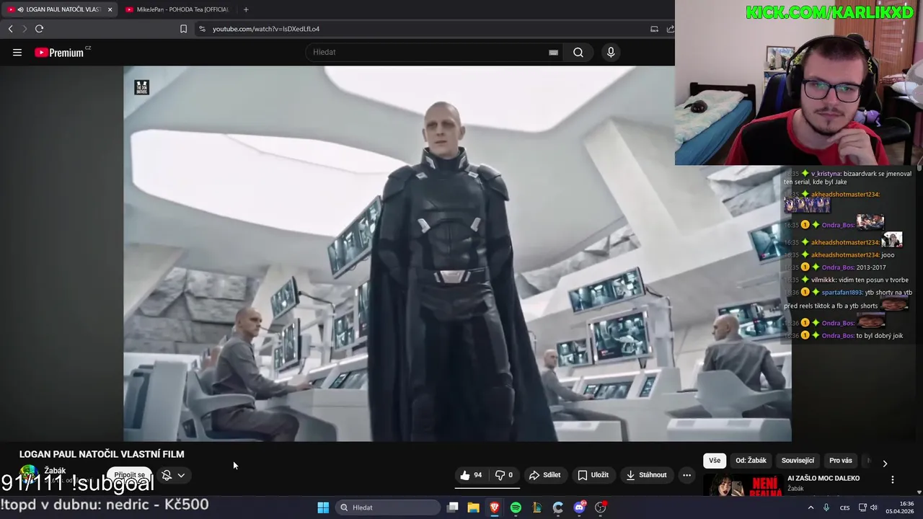The width and height of the screenshot is (923, 519).
Task: Open the AI ZAŠLO MOC DALEKO title
Action: [x=823, y=478]
